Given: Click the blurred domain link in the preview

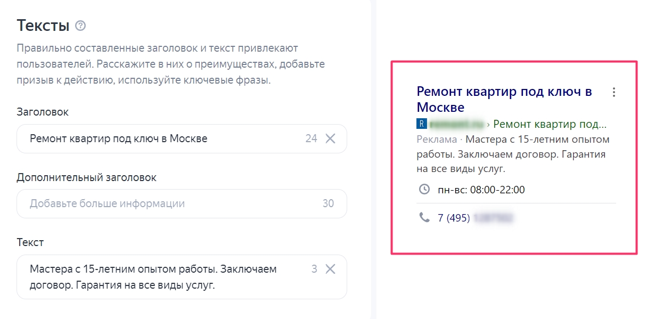Looking at the screenshot, I should [456, 125].
